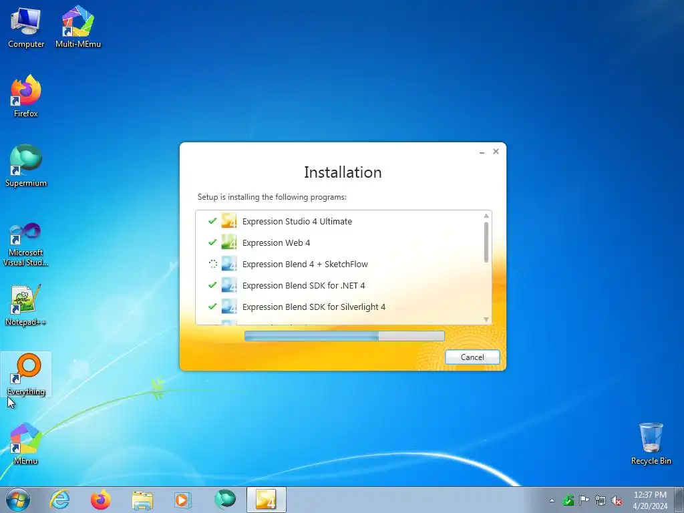The height and width of the screenshot is (513, 684).
Task: Show hidden system tray icons
Action: [x=552, y=500]
